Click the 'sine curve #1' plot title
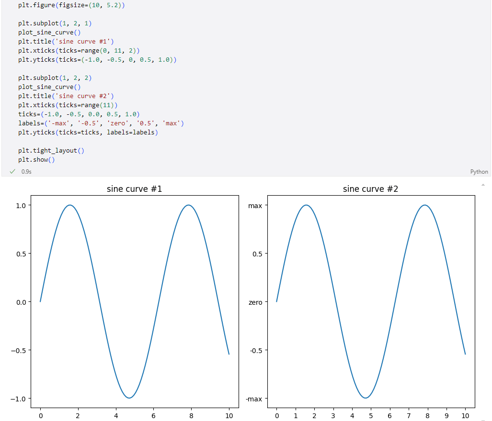 coord(134,189)
